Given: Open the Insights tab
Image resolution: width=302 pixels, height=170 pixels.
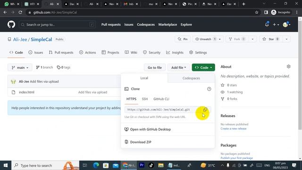Looking at the screenshot, I should coord(175,52).
